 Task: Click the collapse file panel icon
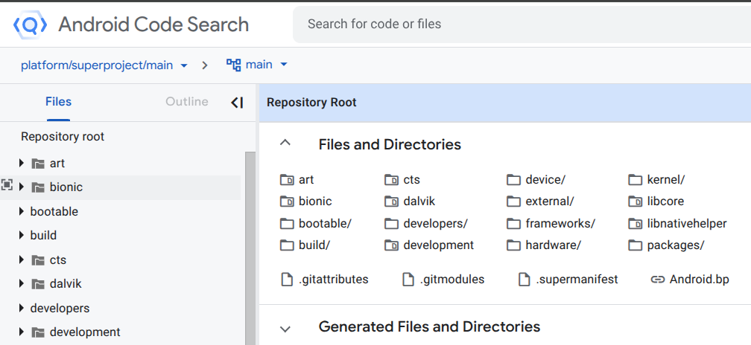(x=237, y=103)
